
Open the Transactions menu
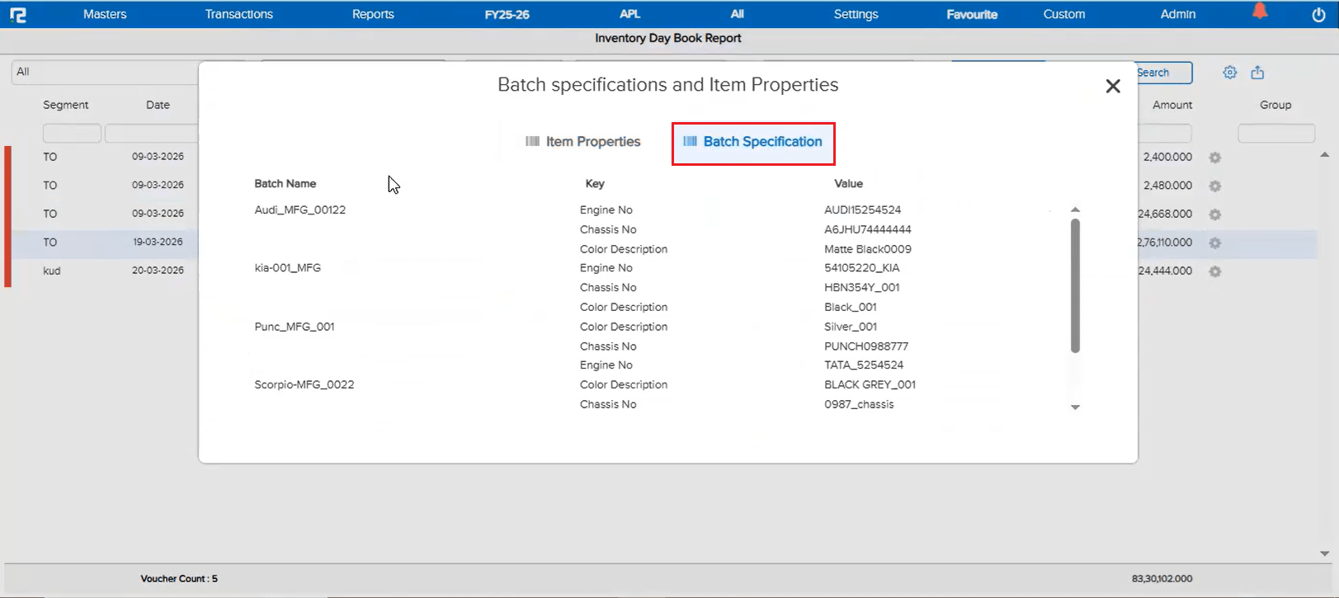[238, 14]
